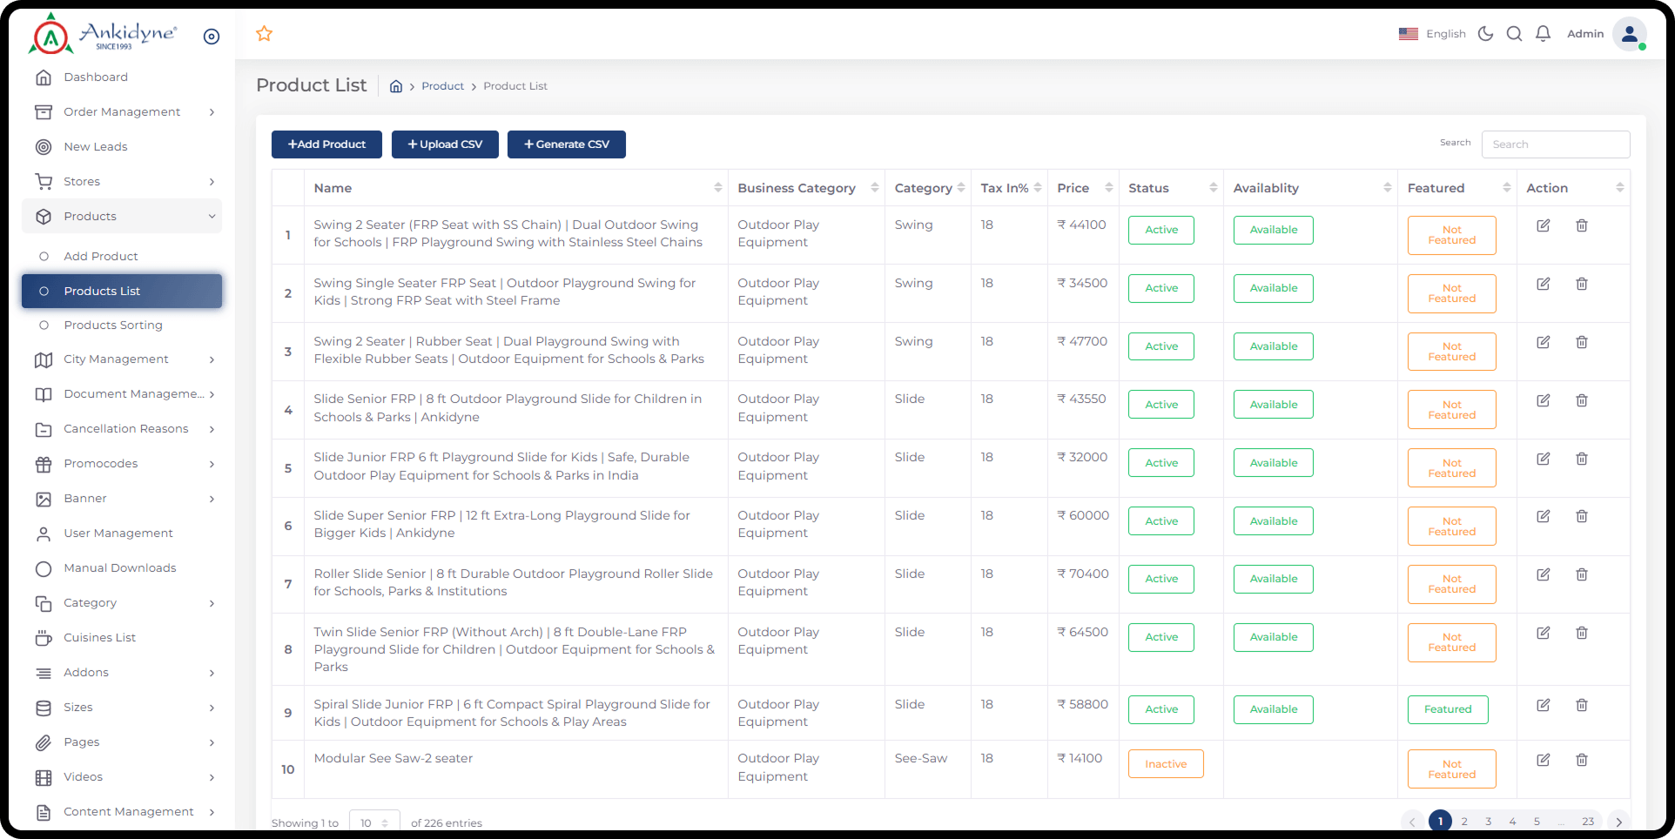Edit the Swing Single Seater FRP product

(1543, 284)
